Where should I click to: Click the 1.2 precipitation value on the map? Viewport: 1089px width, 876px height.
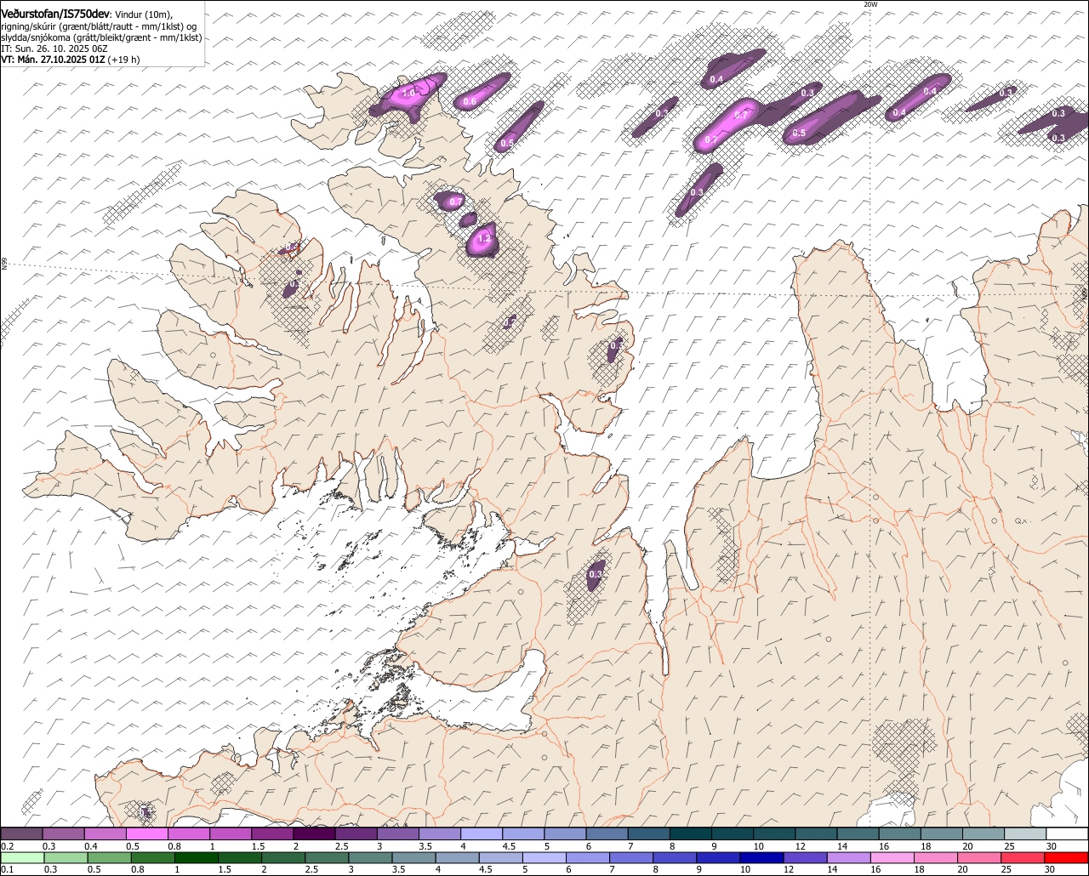(x=484, y=239)
